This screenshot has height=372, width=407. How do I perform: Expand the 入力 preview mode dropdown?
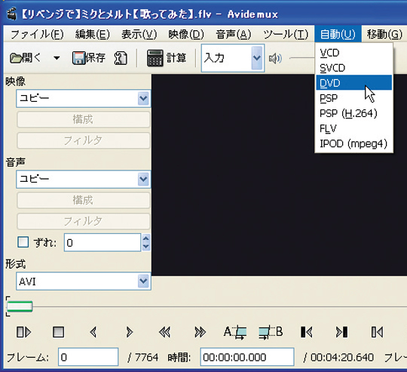[x=257, y=58]
